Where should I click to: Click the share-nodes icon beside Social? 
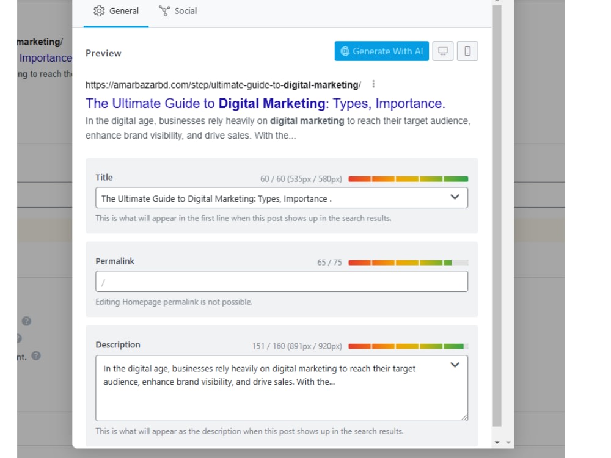(164, 11)
